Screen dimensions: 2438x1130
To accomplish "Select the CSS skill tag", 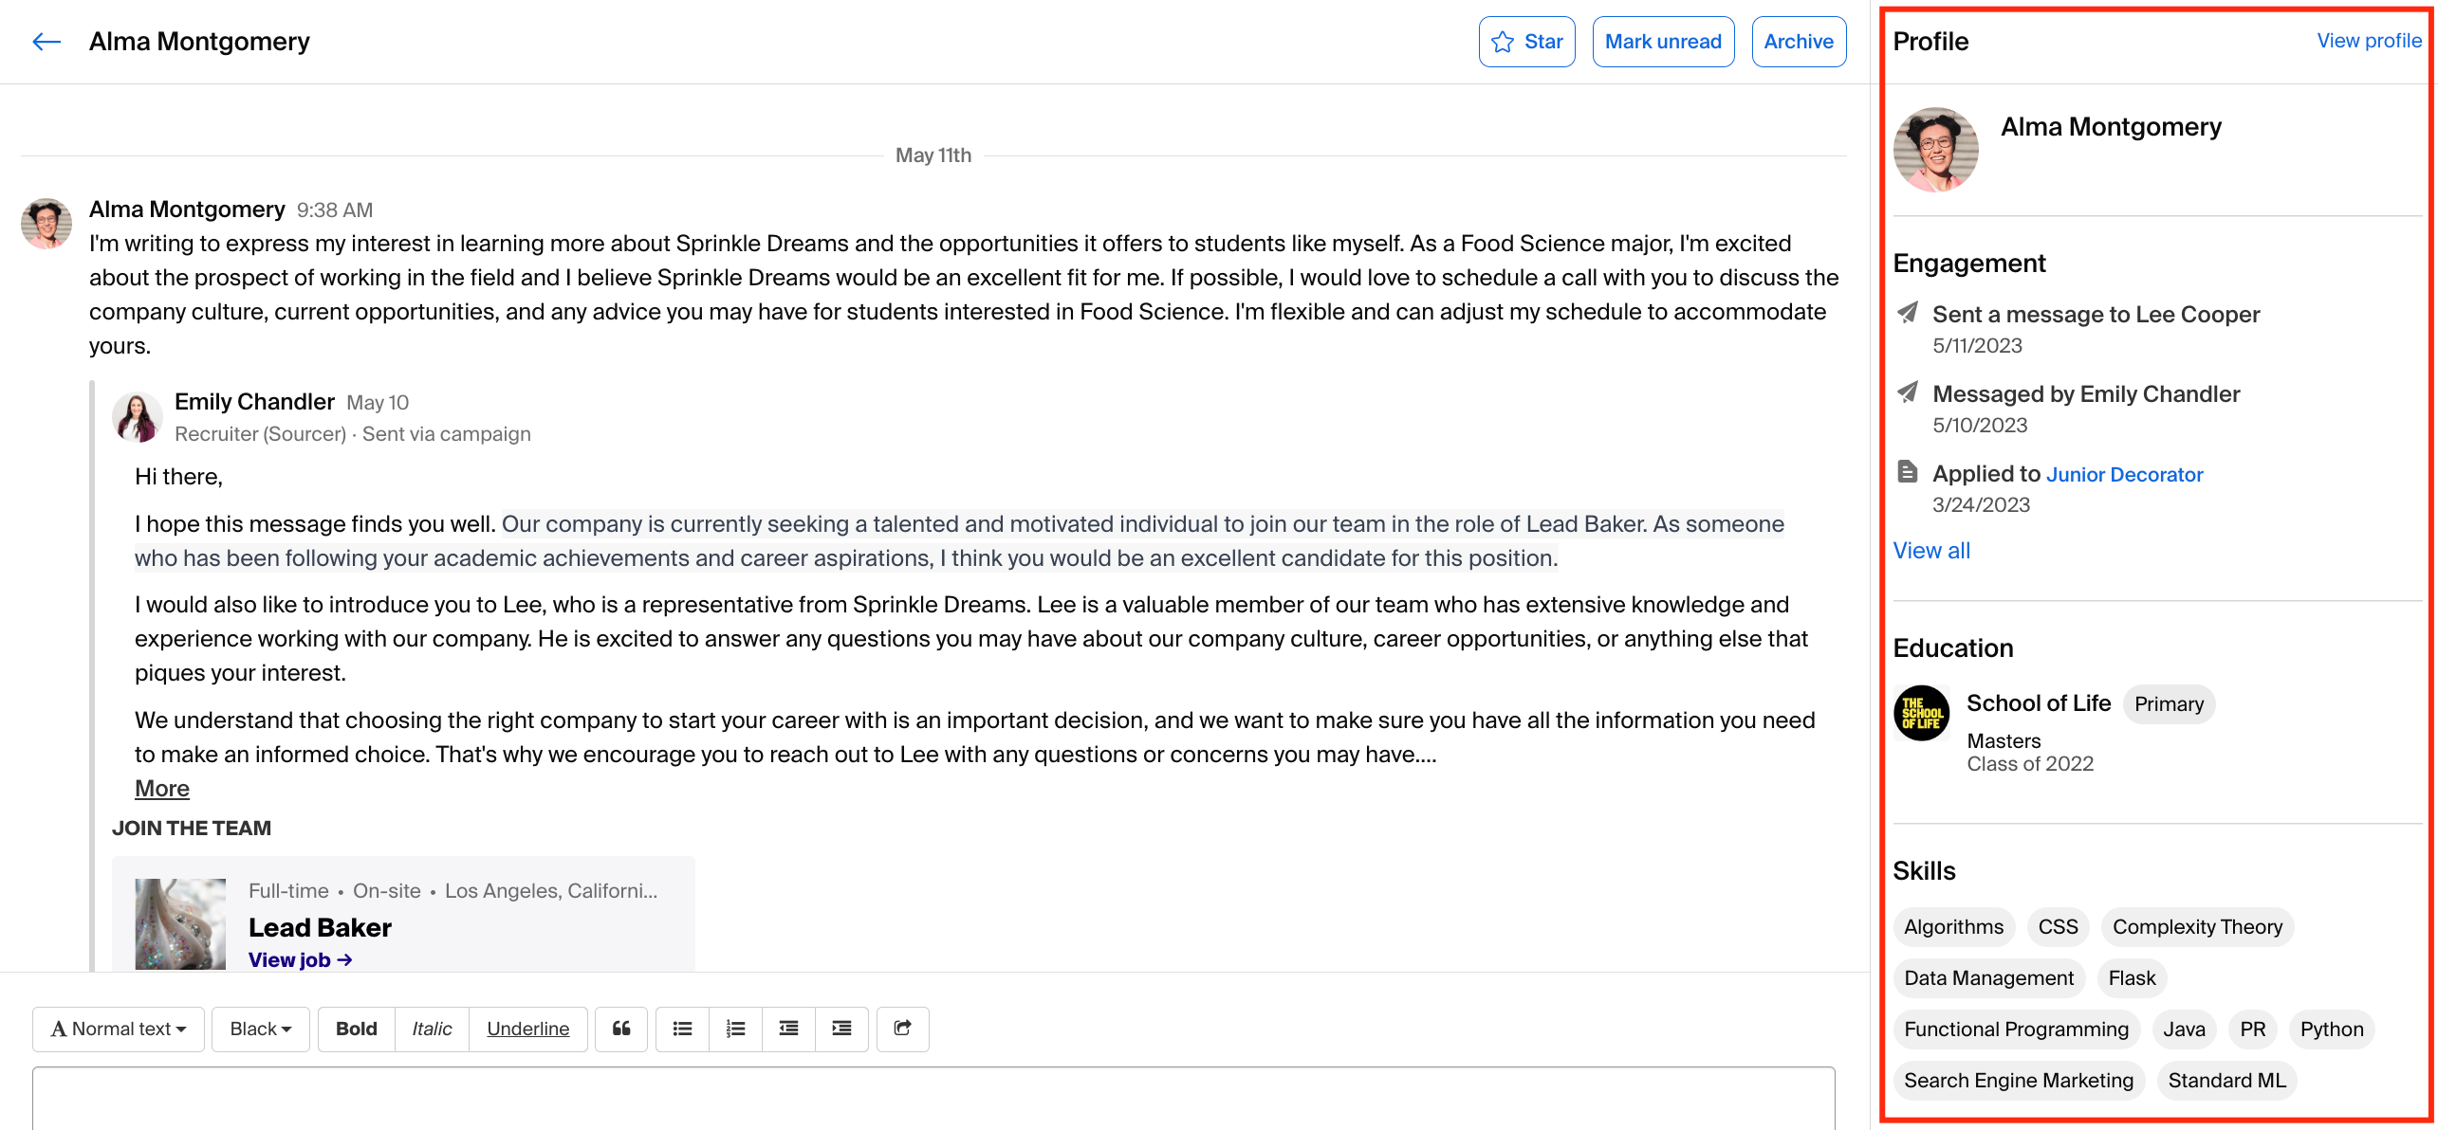I will tap(2058, 927).
